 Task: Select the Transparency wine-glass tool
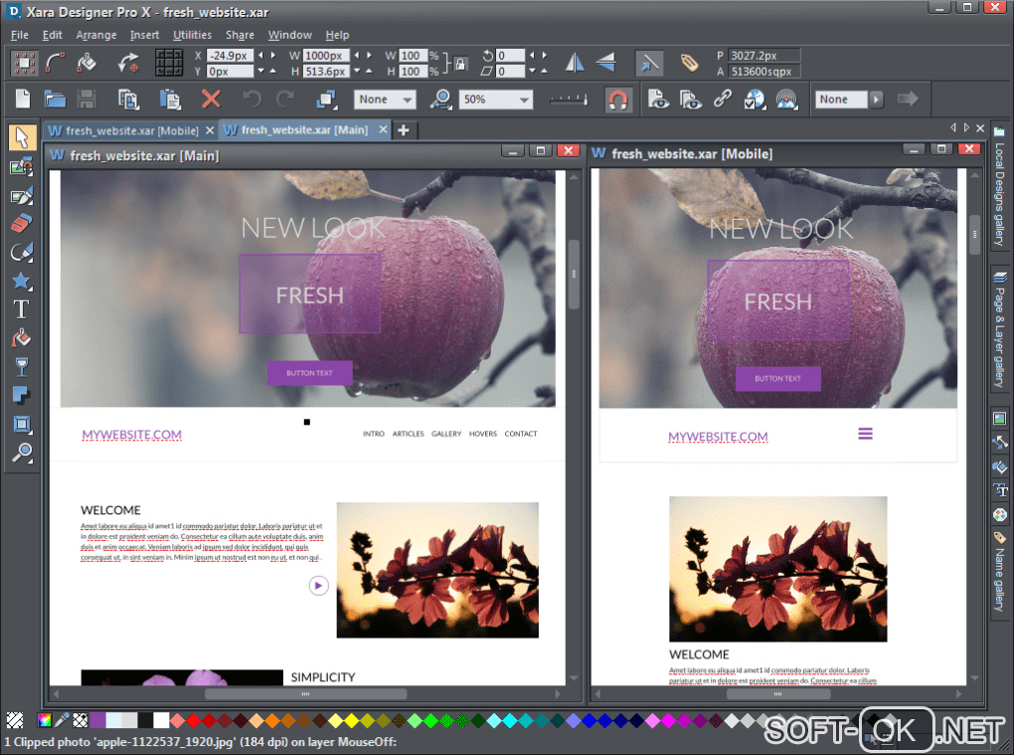(22, 367)
